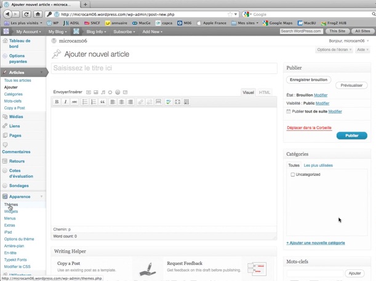Insert the More tag icon
Image resolution: width=376 pixels, height=281 pixels.
click(x=158, y=102)
